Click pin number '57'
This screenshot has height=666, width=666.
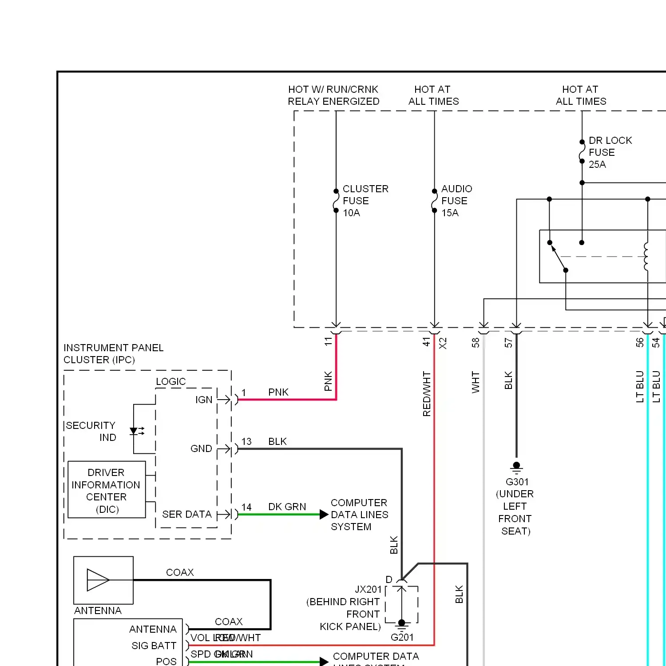508,342
